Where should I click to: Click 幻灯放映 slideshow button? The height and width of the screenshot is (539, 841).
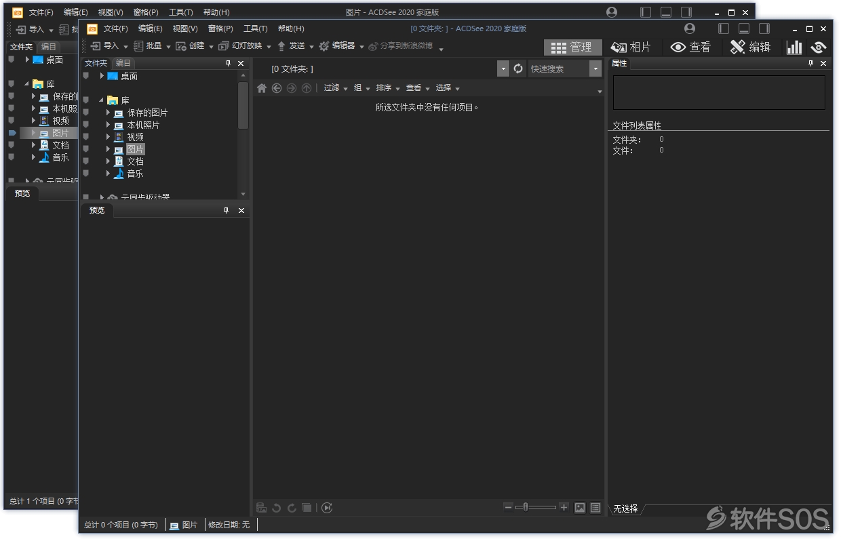tap(241, 46)
